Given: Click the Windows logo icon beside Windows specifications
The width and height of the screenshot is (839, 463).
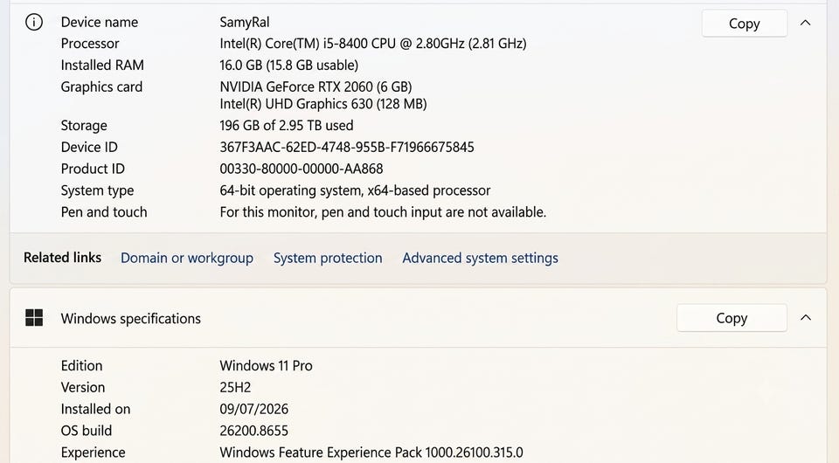Looking at the screenshot, I should pyautogui.click(x=34, y=318).
